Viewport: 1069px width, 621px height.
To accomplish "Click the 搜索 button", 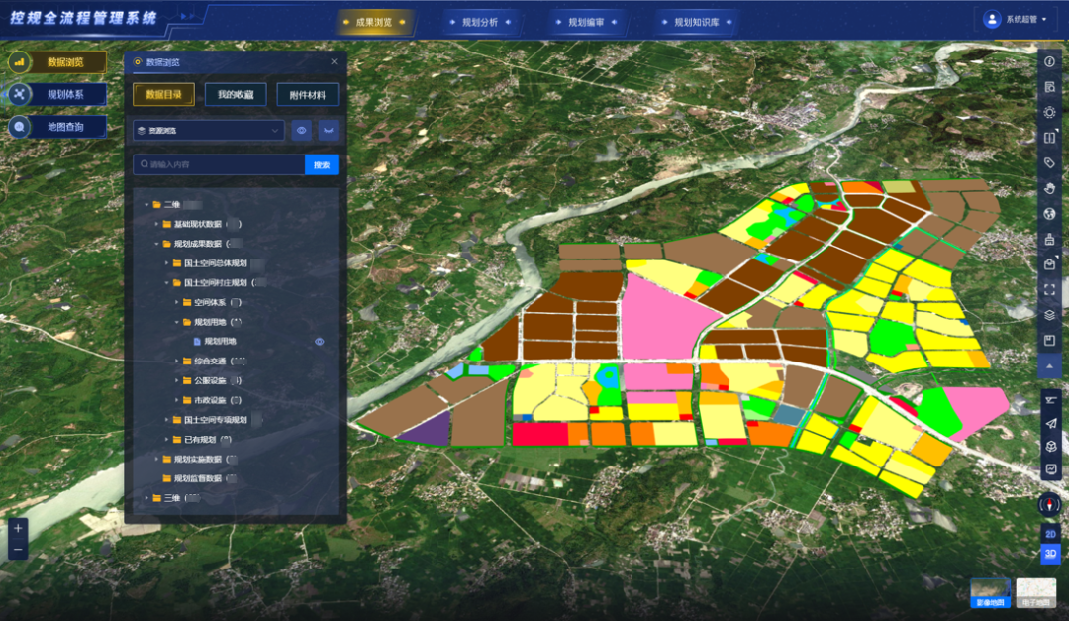I will (x=321, y=165).
